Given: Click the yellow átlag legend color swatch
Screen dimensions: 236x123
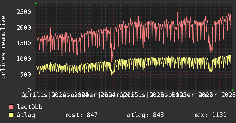Looking at the screenshot, I should (x=11, y=115).
